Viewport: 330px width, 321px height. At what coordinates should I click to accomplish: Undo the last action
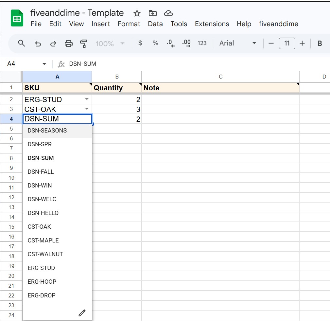click(x=38, y=44)
